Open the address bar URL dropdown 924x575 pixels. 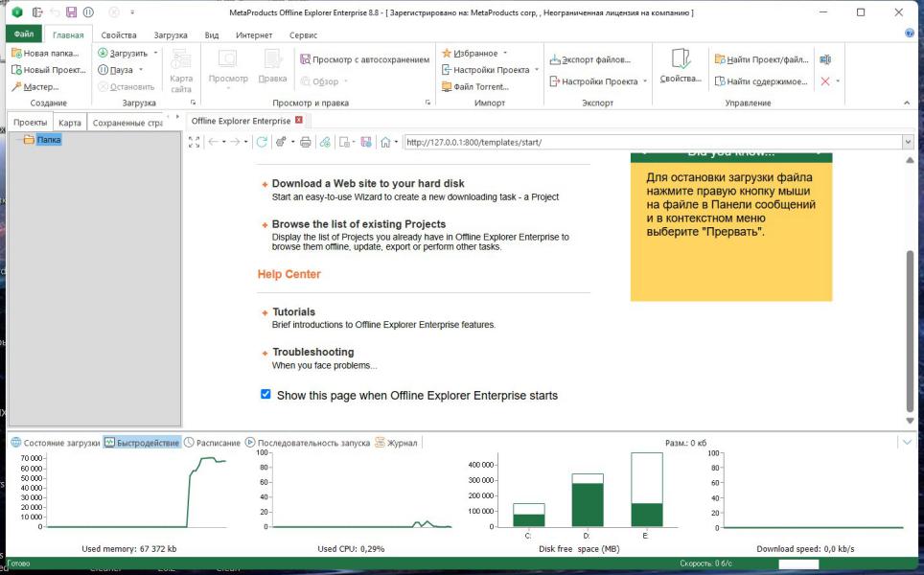pyautogui.click(x=907, y=142)
